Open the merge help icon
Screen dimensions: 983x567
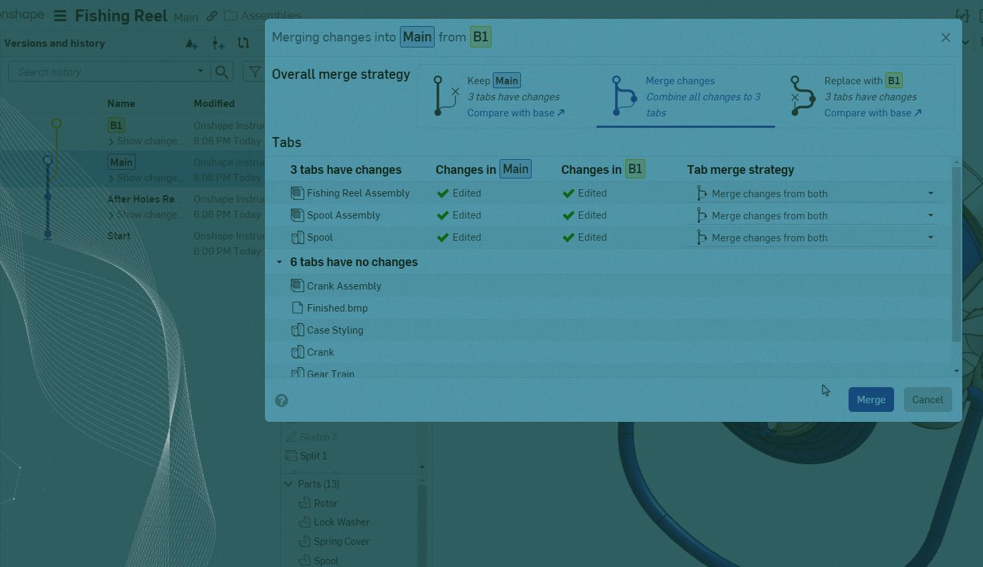point(282,401)
